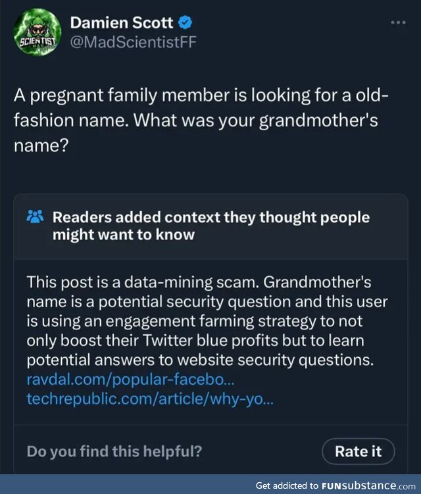Click the Readers added context heading

point(210,226)
